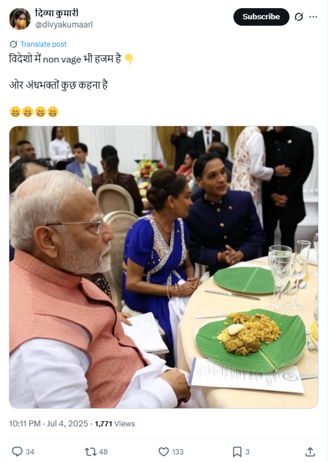Share the post via upload arrow icon

point(310,451)
